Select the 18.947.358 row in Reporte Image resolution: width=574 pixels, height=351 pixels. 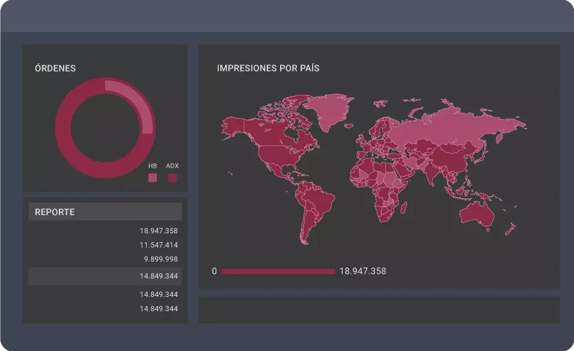point(159,231)
